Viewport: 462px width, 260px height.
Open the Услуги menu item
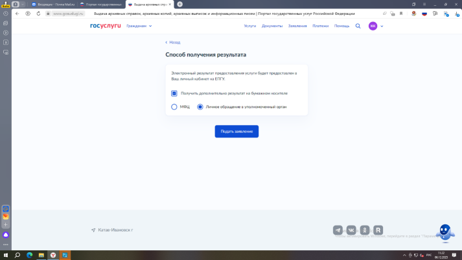click(250, 26)
